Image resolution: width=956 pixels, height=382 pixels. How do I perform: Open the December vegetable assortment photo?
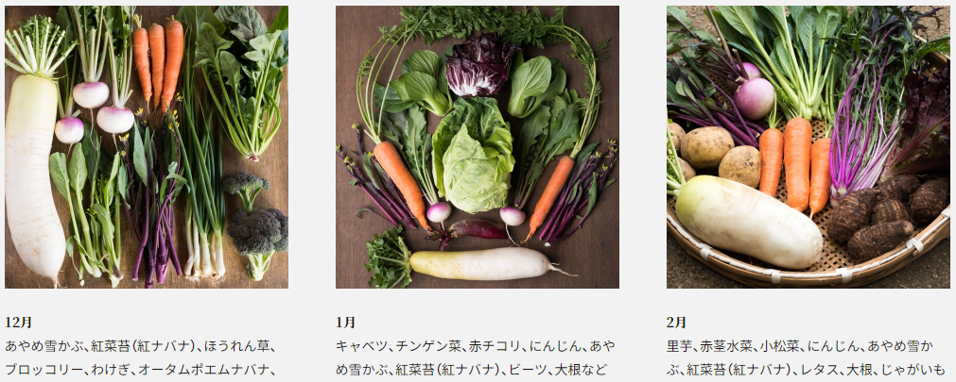[147, 147]
